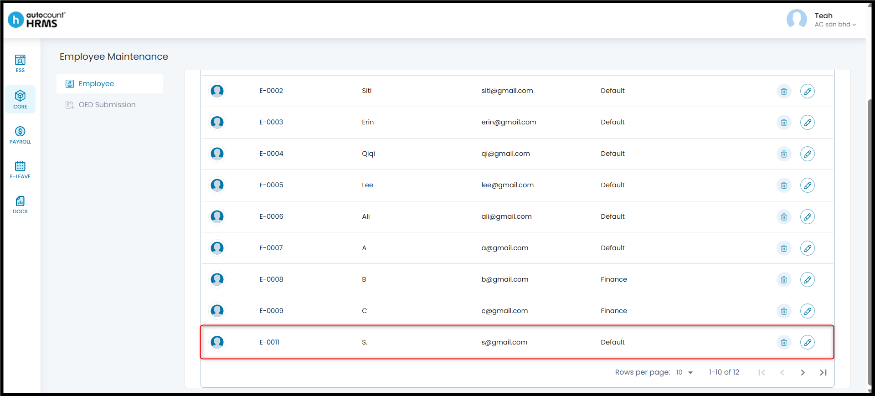Open the ESS module in sidebar
Screen dimensions: 875x396
click(x=20, y=64)
